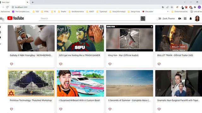Open the browser extensions puzzle icon
The image size is (202, 113).
(x=195, y=7)
